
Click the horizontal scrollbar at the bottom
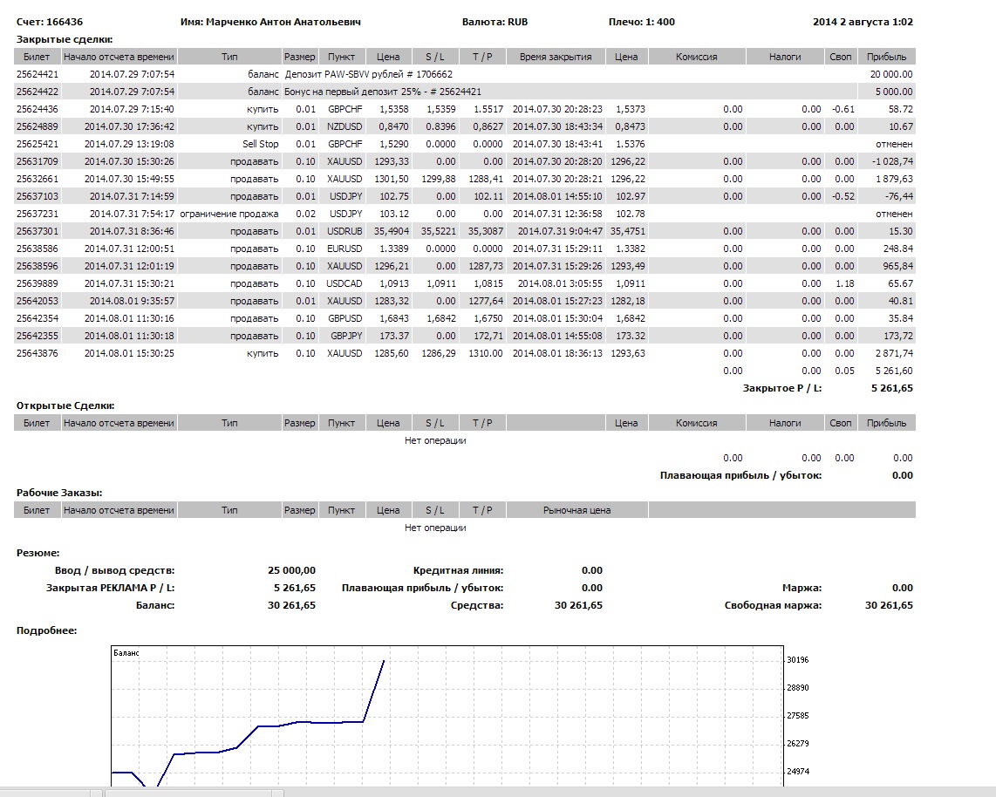pos(192,792)
